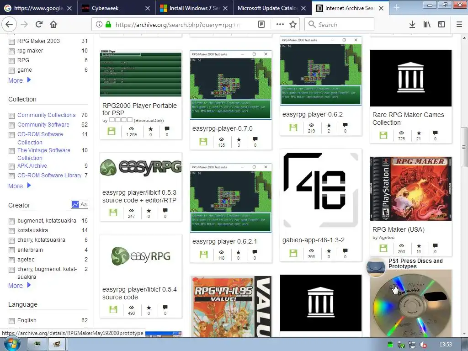The width and height of the screenshot is (468, 351).
Task: Open RPG Tsukuru 95 Value cover thumbnail
Action: 231,307
